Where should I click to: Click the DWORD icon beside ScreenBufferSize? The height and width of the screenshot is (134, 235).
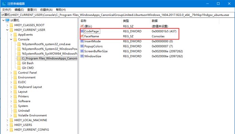pyautogui.click(x=82, y=51)
